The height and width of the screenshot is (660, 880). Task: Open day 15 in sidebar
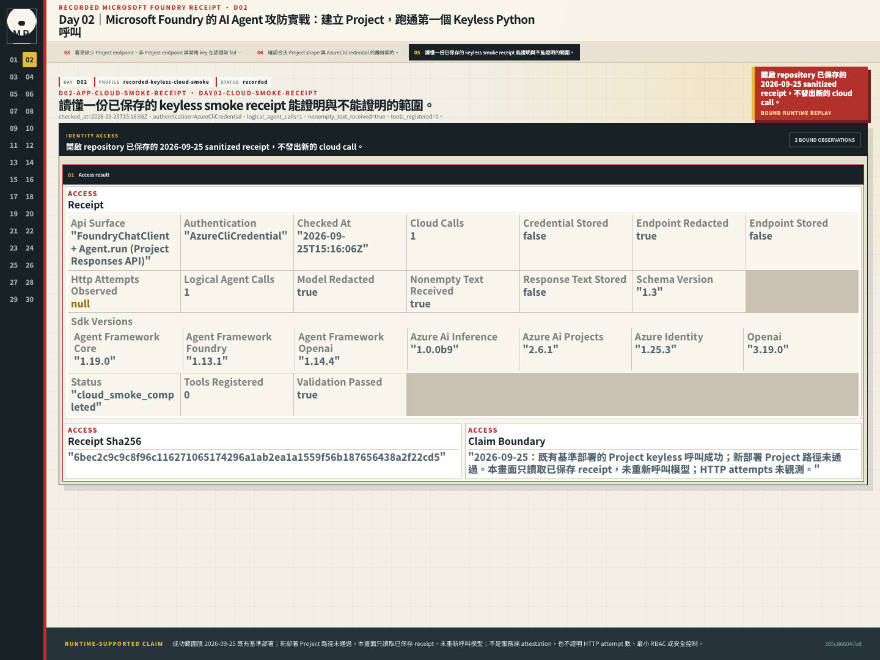[x=13, y=180]
